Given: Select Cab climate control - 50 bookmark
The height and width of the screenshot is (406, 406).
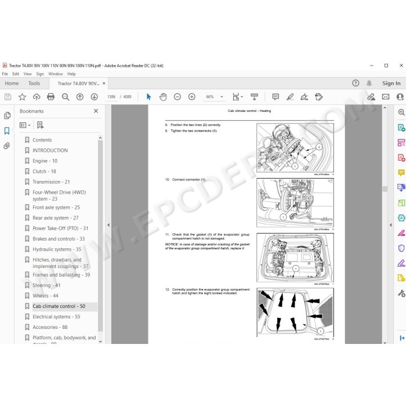Looking at the screenshot, I should (59, 306).
